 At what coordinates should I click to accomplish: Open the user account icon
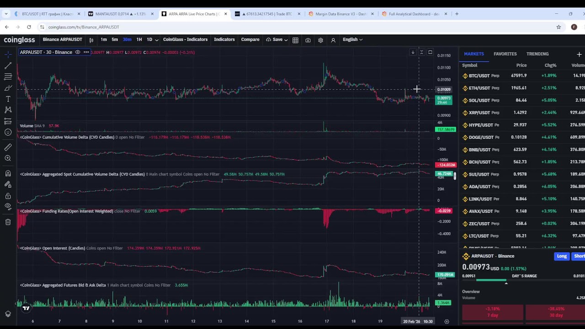[x=333, y=40]
